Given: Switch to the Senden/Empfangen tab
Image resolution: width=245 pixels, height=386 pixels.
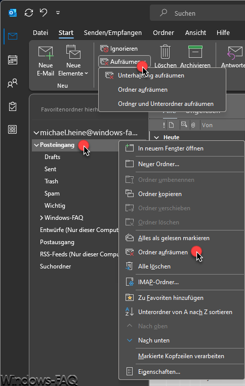Looking at the screenshot, I should (x=113, y=33).
